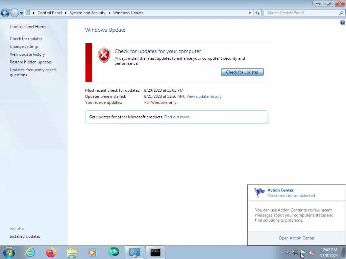Open Updates: frequently asked questions
The image size is (346, 259).
pos(33,72)
